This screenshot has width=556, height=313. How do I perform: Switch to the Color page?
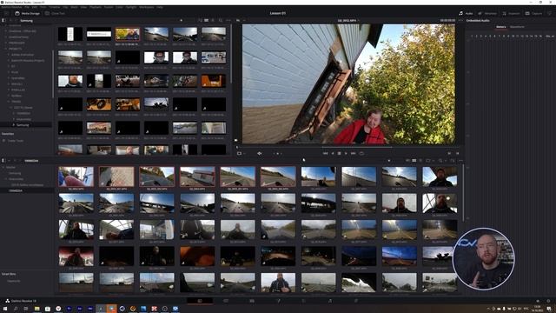pos(304,301)
